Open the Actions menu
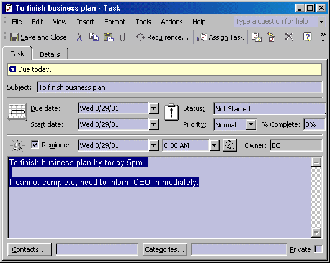 (x=172, y=22)
